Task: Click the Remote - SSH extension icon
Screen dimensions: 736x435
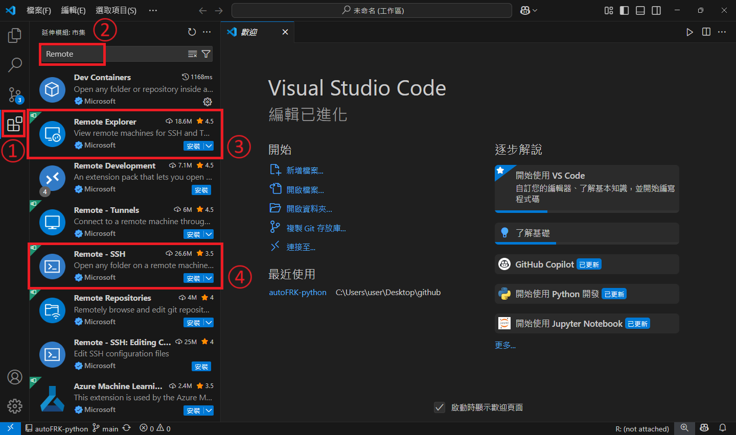Action: pyautogui.click(x=52, y=266)
